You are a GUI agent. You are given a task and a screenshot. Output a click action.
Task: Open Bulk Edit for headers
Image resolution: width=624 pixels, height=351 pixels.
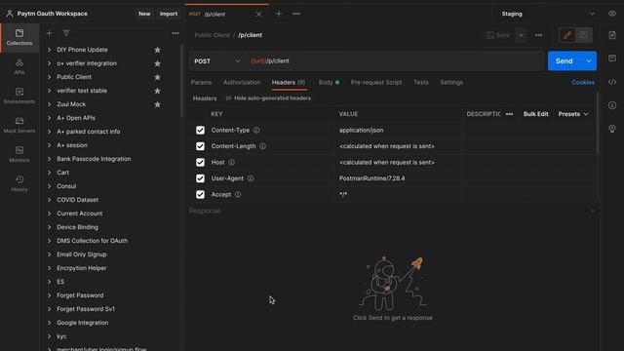point(535,114)
